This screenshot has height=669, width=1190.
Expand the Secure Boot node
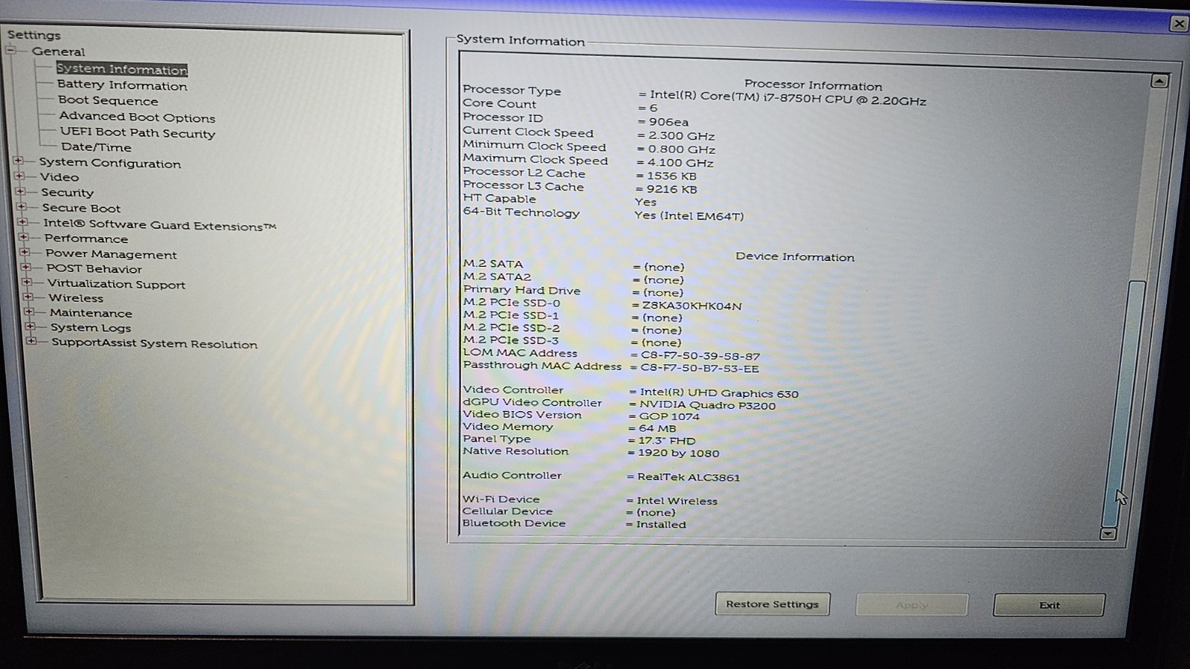[21, 207]
